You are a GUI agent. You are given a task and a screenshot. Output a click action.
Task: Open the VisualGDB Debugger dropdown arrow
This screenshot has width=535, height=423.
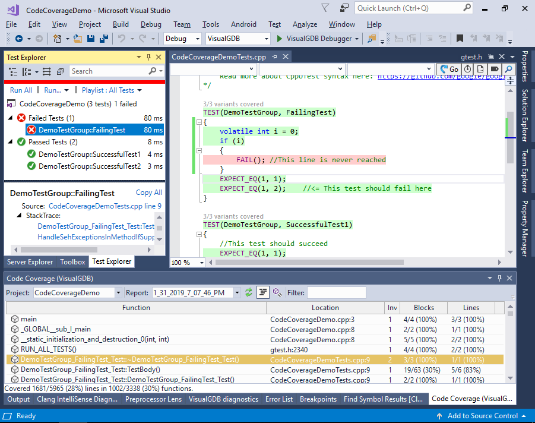pyautogui.click(x=357, y=39)
